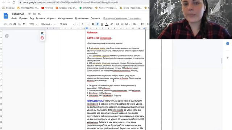Open the insert image dropdown
The width and height of the screenshot is (232, 130).
pyautogui.click(x=127, y=24)
